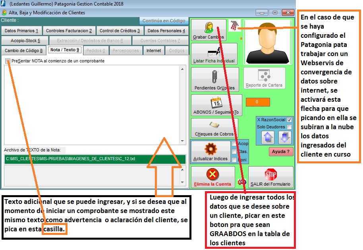
Task: Select the Nota / Texto 9 tab
Action: pos(65,50)
